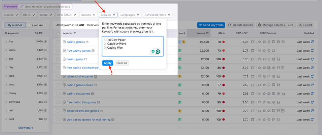Click Show more in keyword groups
This screenshot has height=135, width=322.
point(26,128)
